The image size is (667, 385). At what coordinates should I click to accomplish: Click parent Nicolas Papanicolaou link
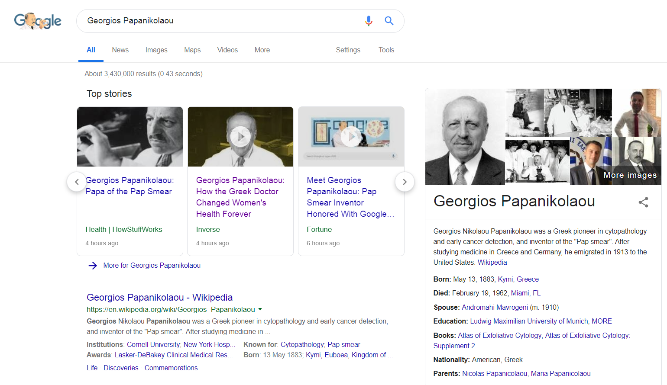[x=495, y=373]
